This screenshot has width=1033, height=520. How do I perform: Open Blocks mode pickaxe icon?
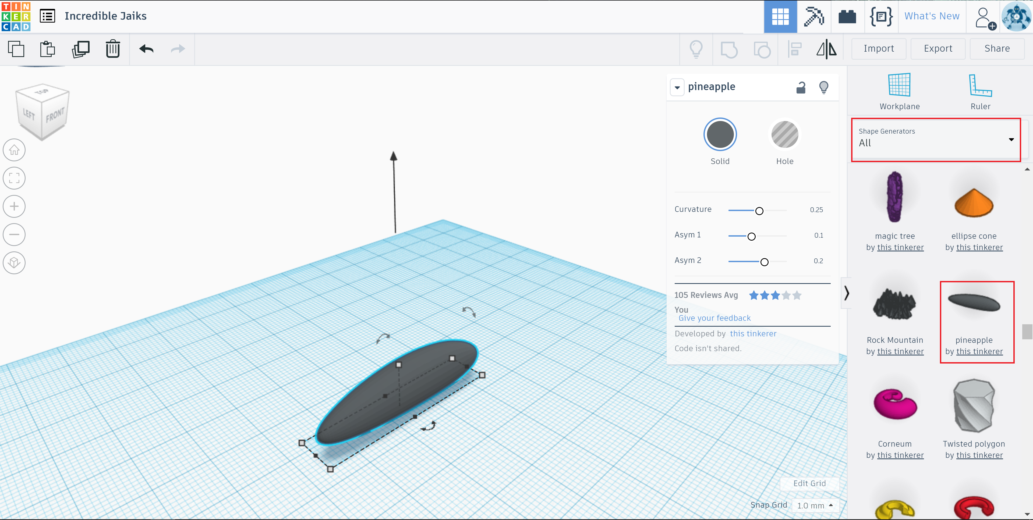tap(814, 16)
